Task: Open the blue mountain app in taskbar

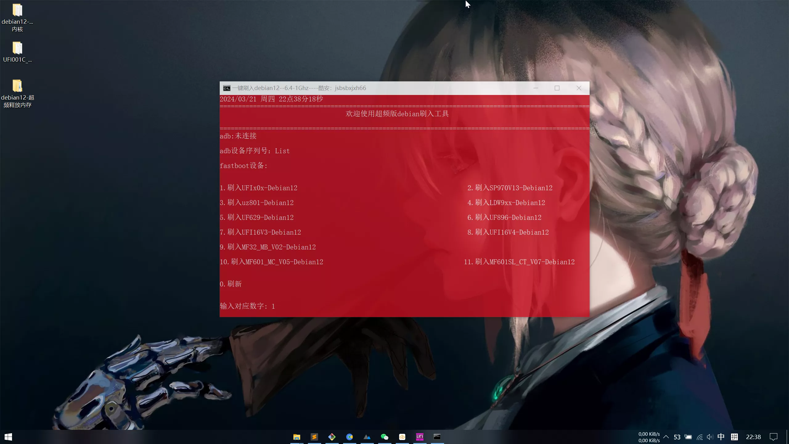Action: coord(367,437)
